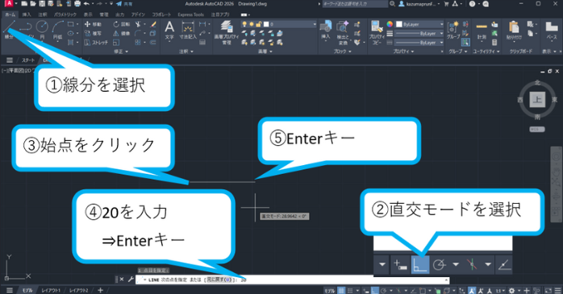Expand the 注釈 panel
Image resolution: width=563 pixels, height=294 pixels.
[x=186, y=52]
